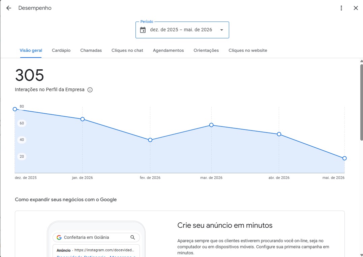The width and height of the screenshot is (363, 257).
Task: Close the Desempenho panel with X
Action: click(356, 8)
